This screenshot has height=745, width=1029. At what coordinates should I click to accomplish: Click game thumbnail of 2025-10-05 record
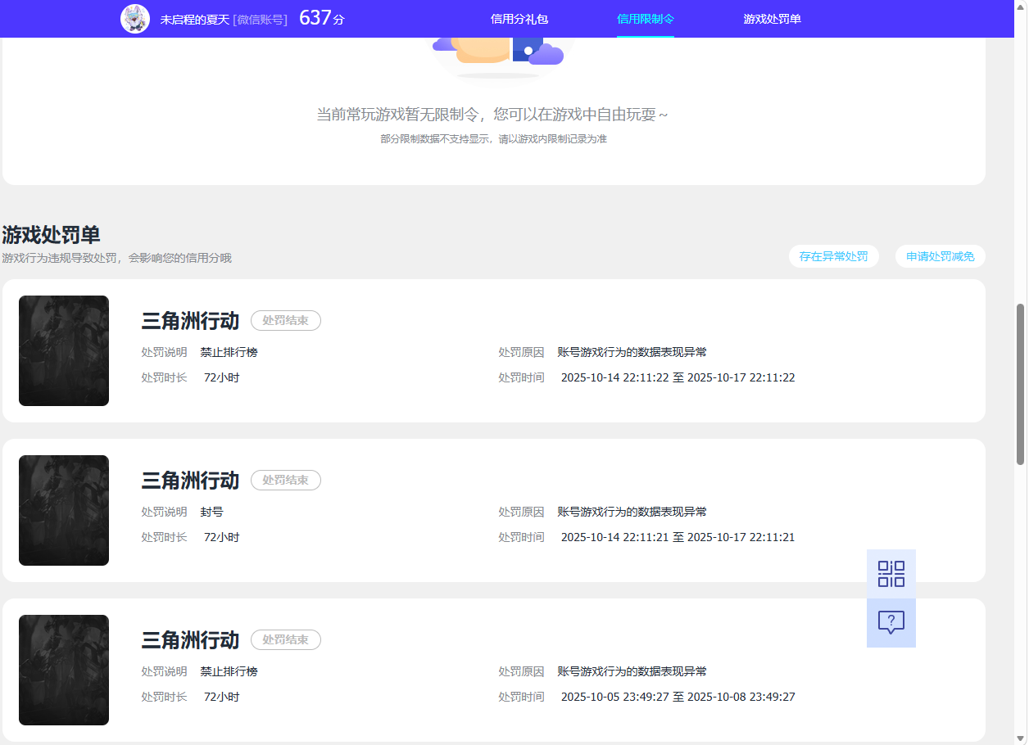coord(64,670)
